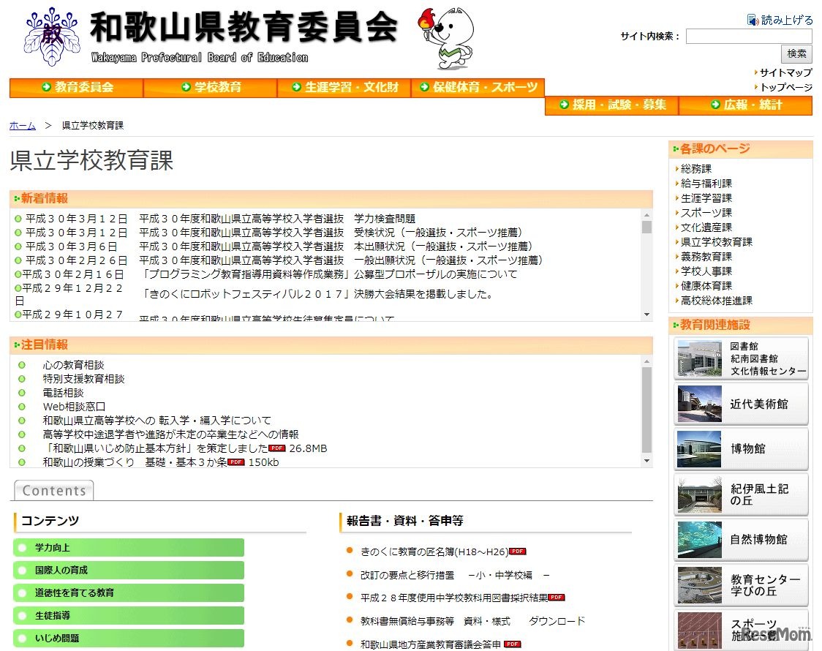Go to サイトマップ link
The image size is (822, 651).
pos(785,72)
